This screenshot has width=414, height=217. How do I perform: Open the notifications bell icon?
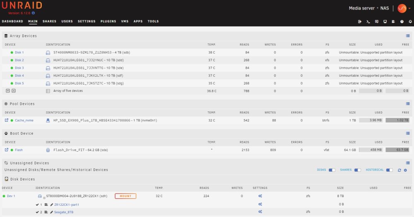pos(410,22)
